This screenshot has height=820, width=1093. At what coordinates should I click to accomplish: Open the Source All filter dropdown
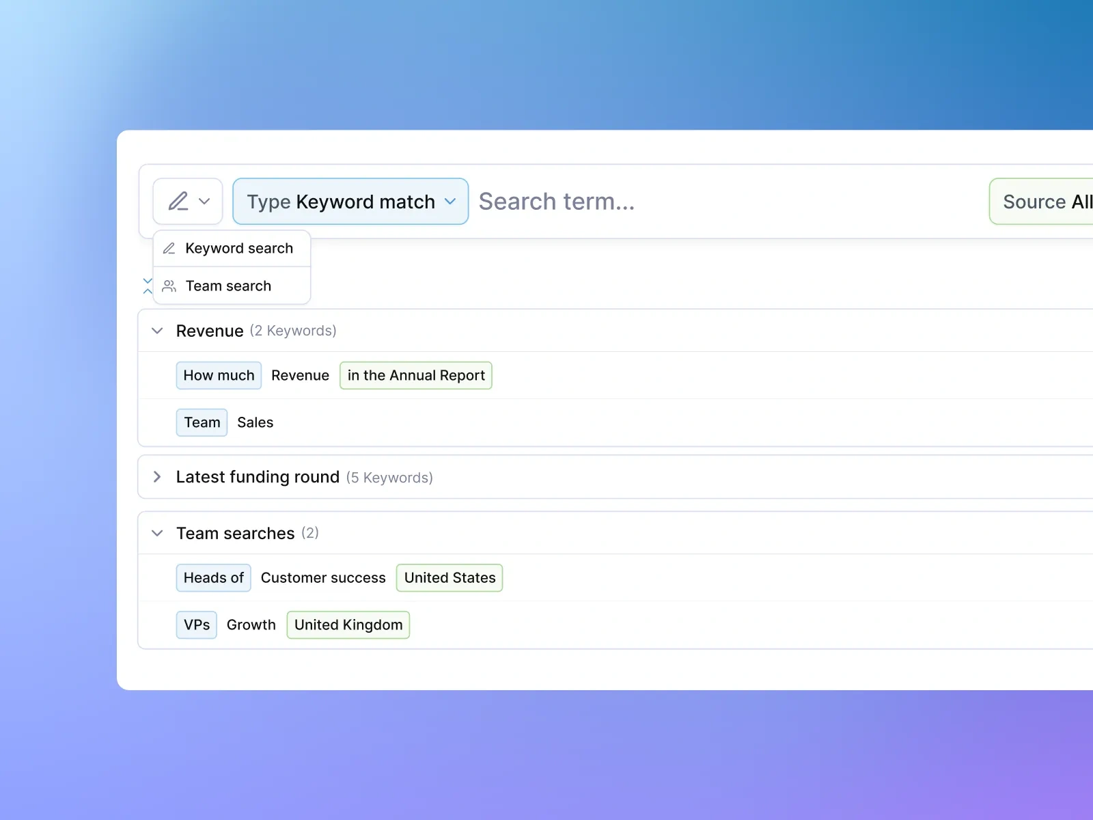click(1042, 202)
